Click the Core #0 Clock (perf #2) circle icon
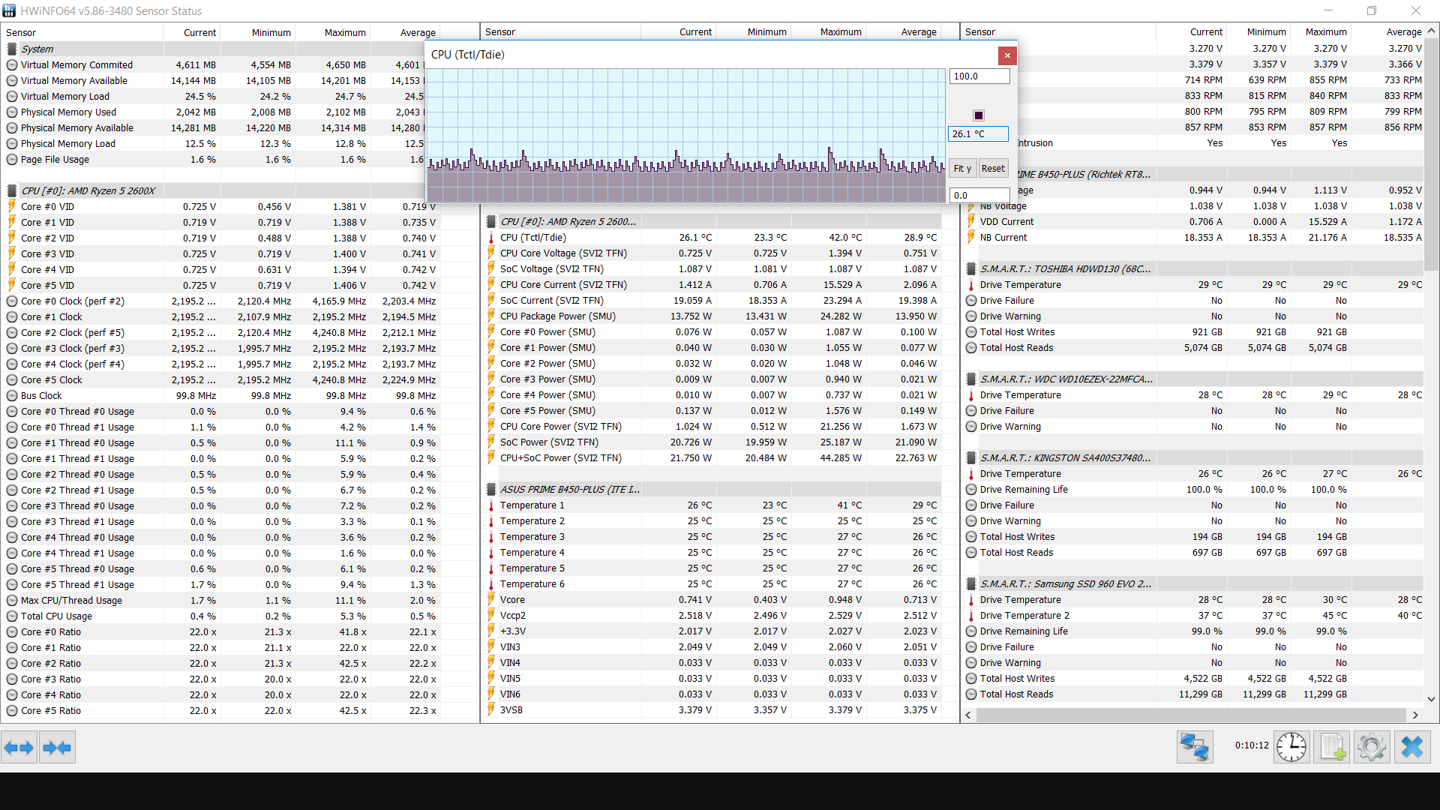The image size is (1440, 810). (x=12, y=301)
